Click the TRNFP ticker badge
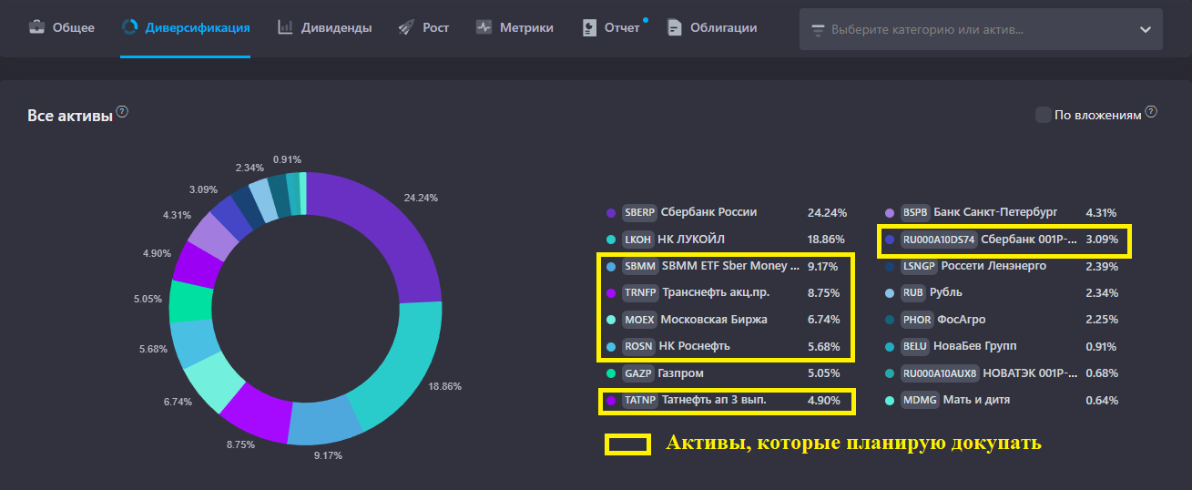This screenshot has width=1192, height=490. (x=640, y=293)
